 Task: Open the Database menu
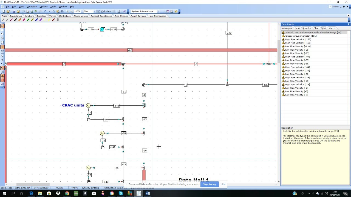coord(32,7)
